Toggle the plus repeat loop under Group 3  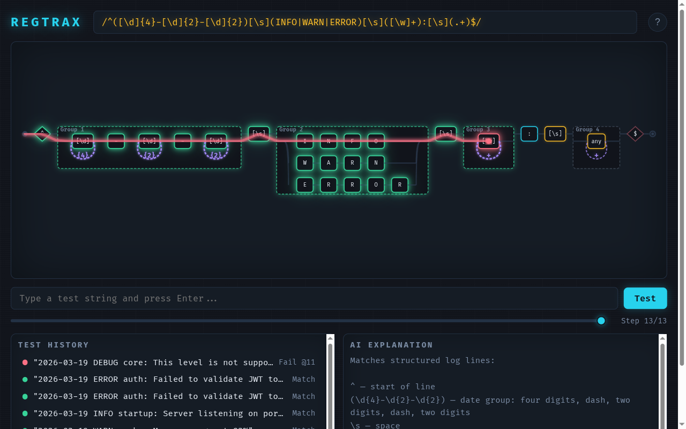488,155
